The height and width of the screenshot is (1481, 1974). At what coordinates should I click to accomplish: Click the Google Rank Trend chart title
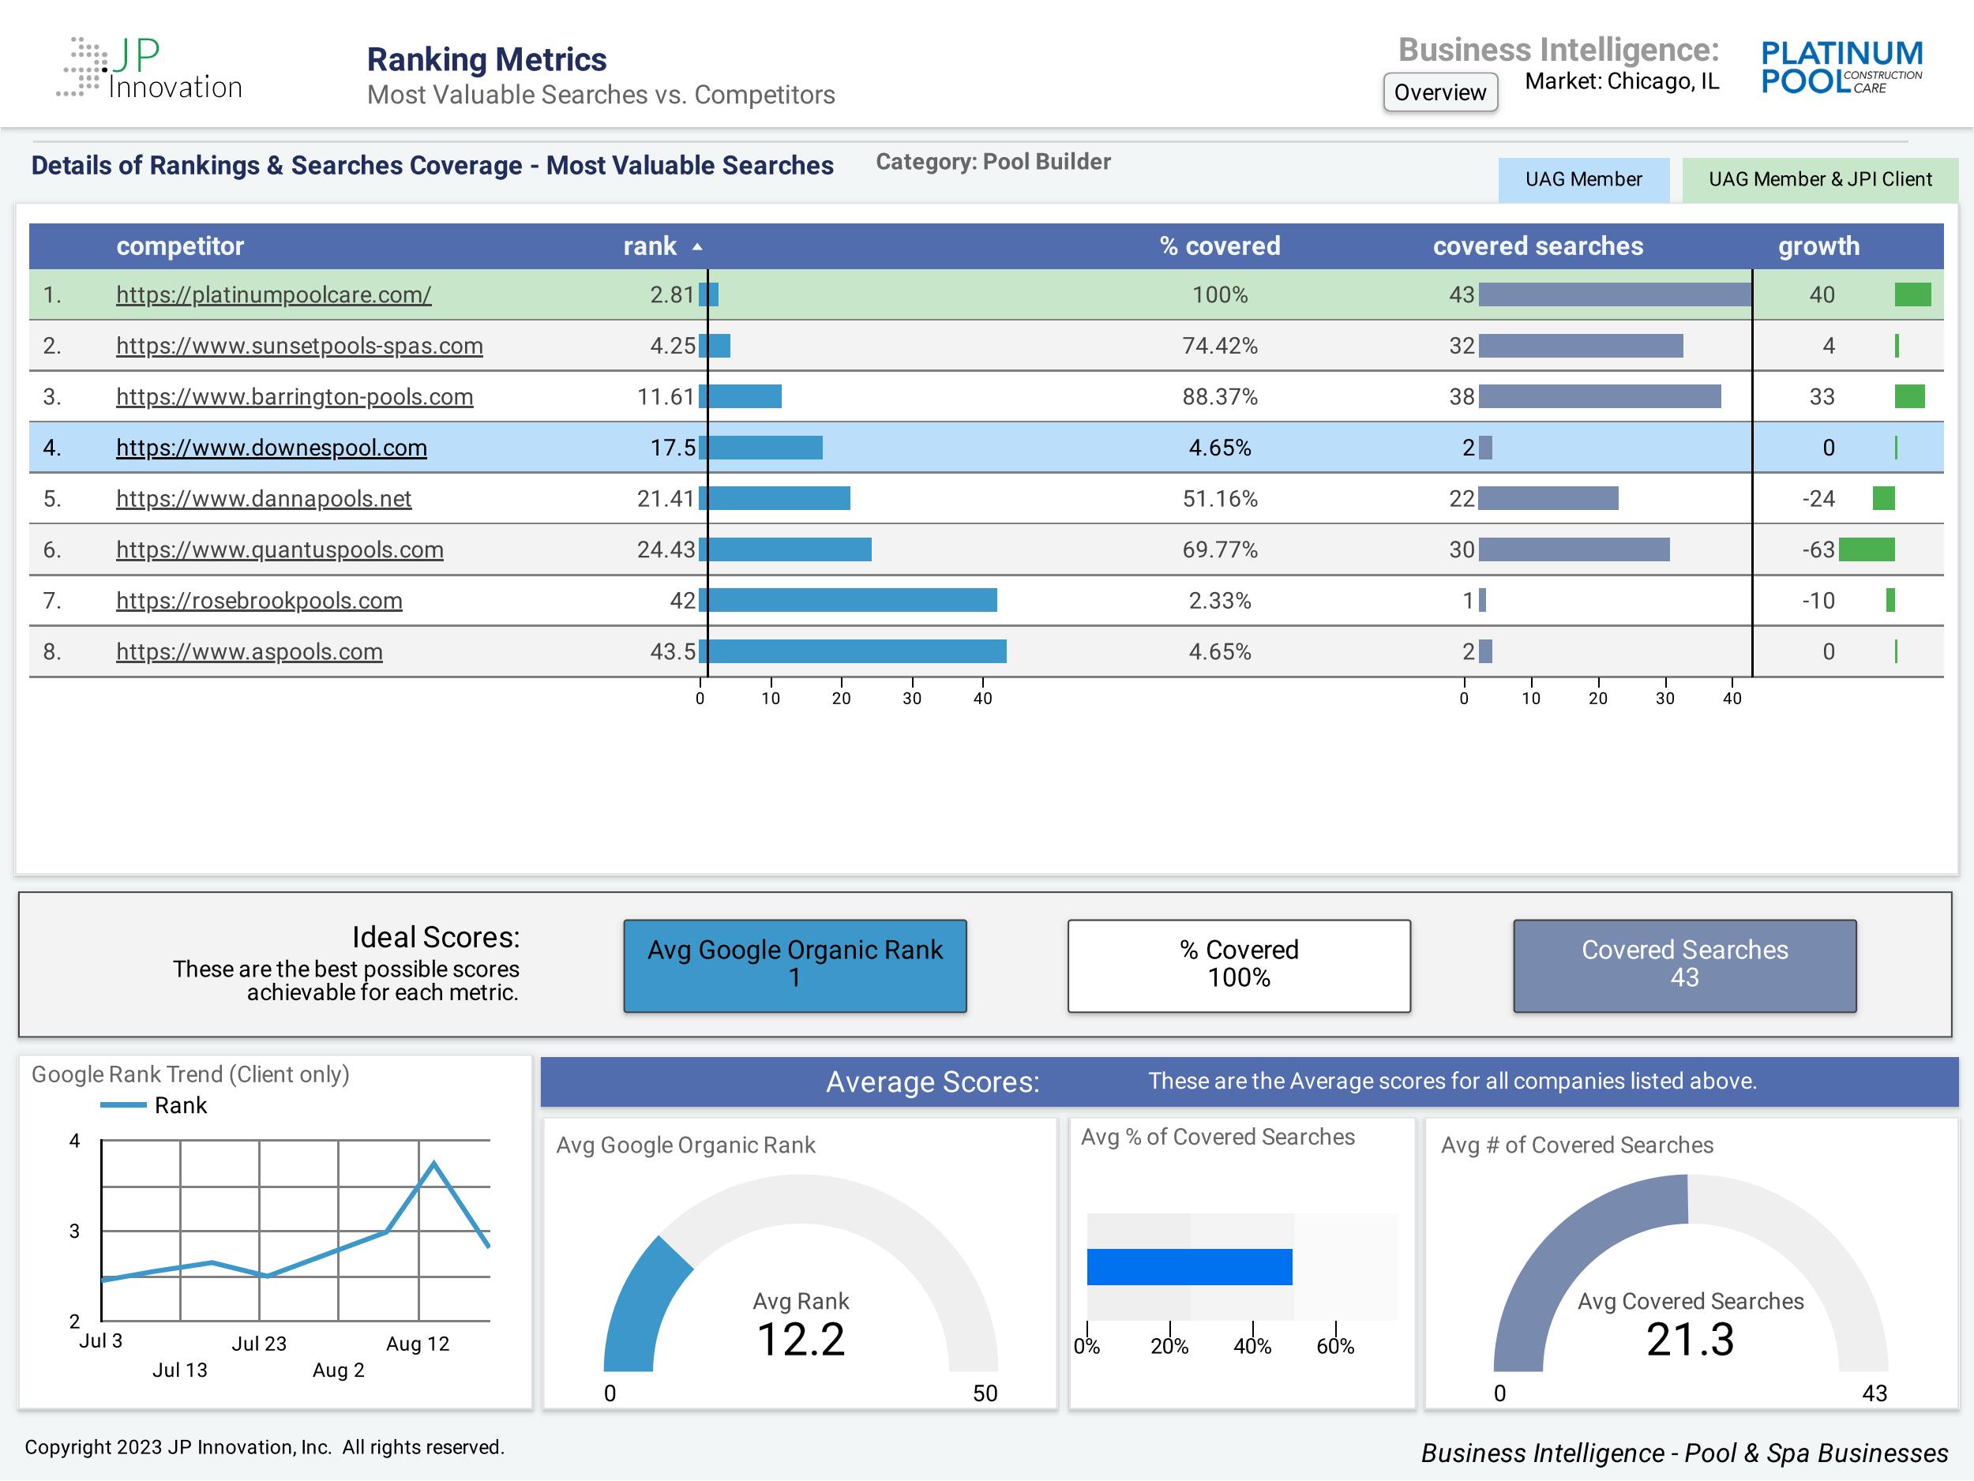190,1074
